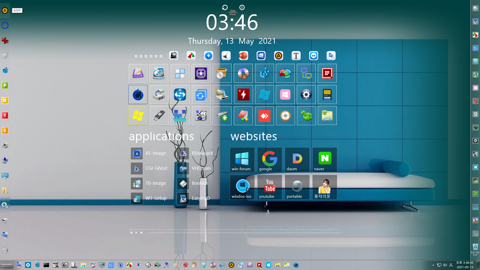Click the Show label above the clock
This screenshot has height=270, width=480.
pos(233,14)
